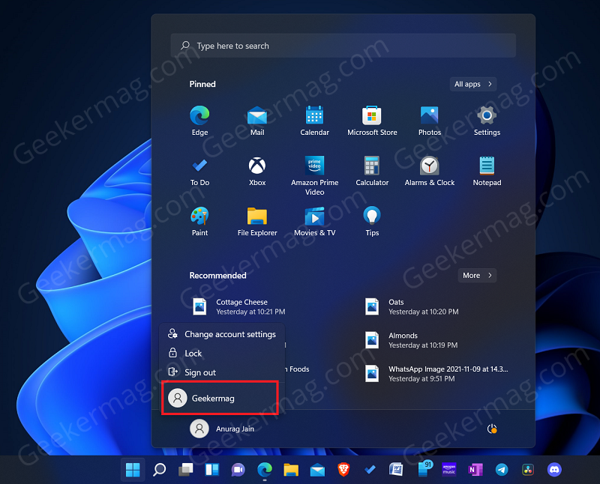Expand All apps list
Screen dimensions: 600x484
tap(473, 84)
